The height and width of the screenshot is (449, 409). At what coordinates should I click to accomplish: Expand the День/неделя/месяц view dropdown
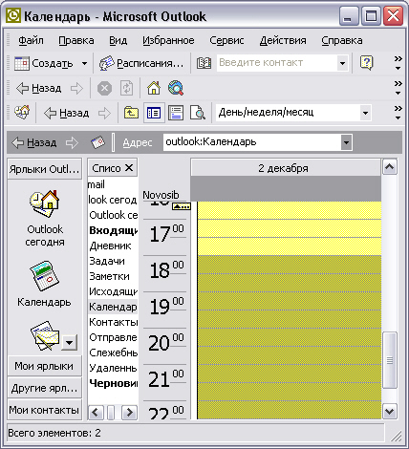[x=365, y=113]
